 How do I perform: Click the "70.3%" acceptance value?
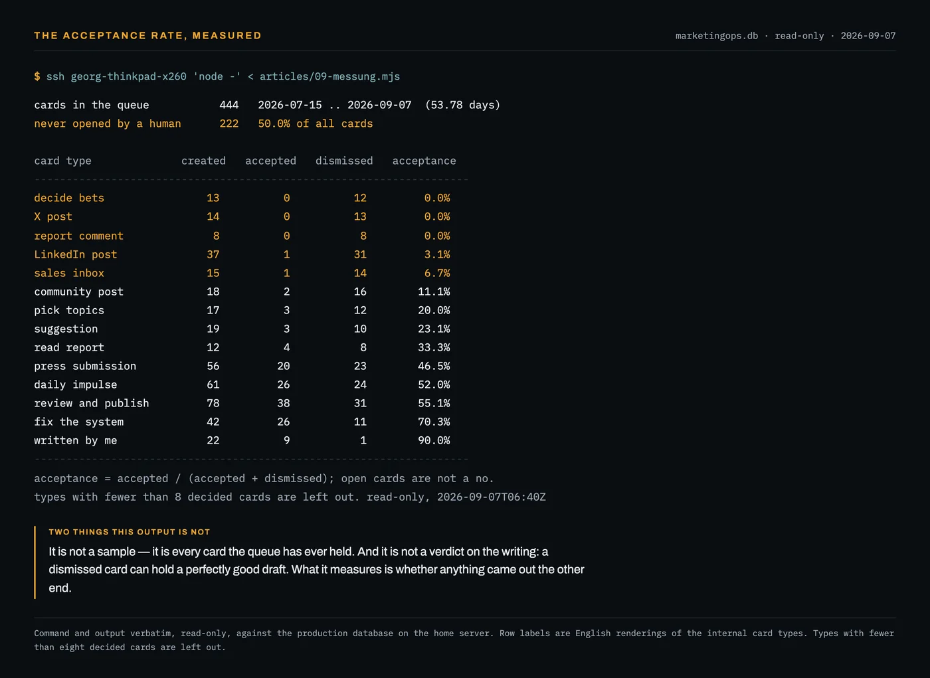tap(434, 422)
